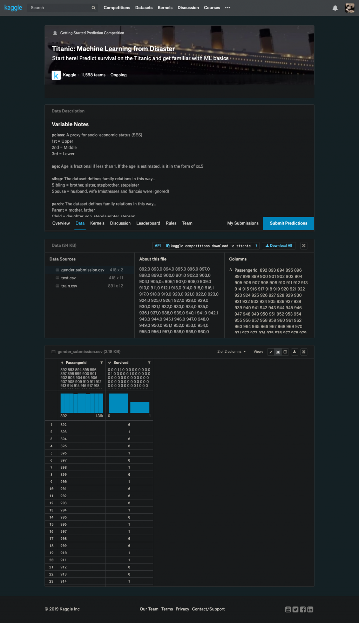Click the Survived value 0 histogram bar

click(118, 403)
